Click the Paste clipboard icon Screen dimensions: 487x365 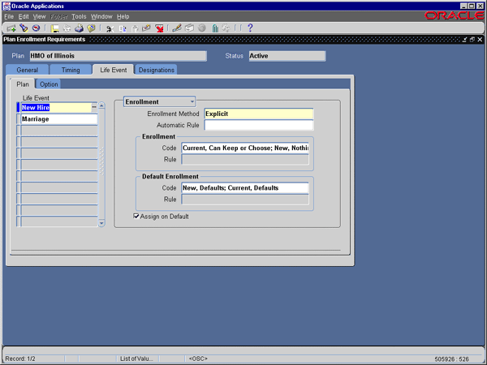coord(135,28)
